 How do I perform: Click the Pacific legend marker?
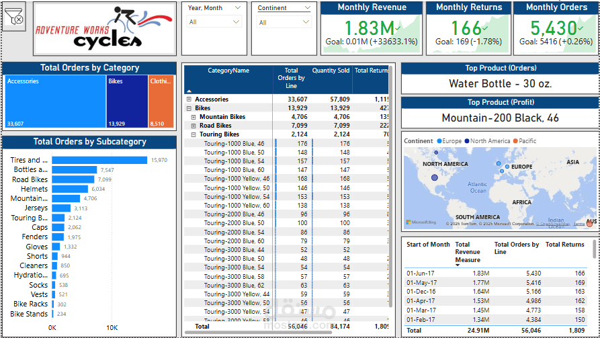pyautogui.click(x=515, y=141)
